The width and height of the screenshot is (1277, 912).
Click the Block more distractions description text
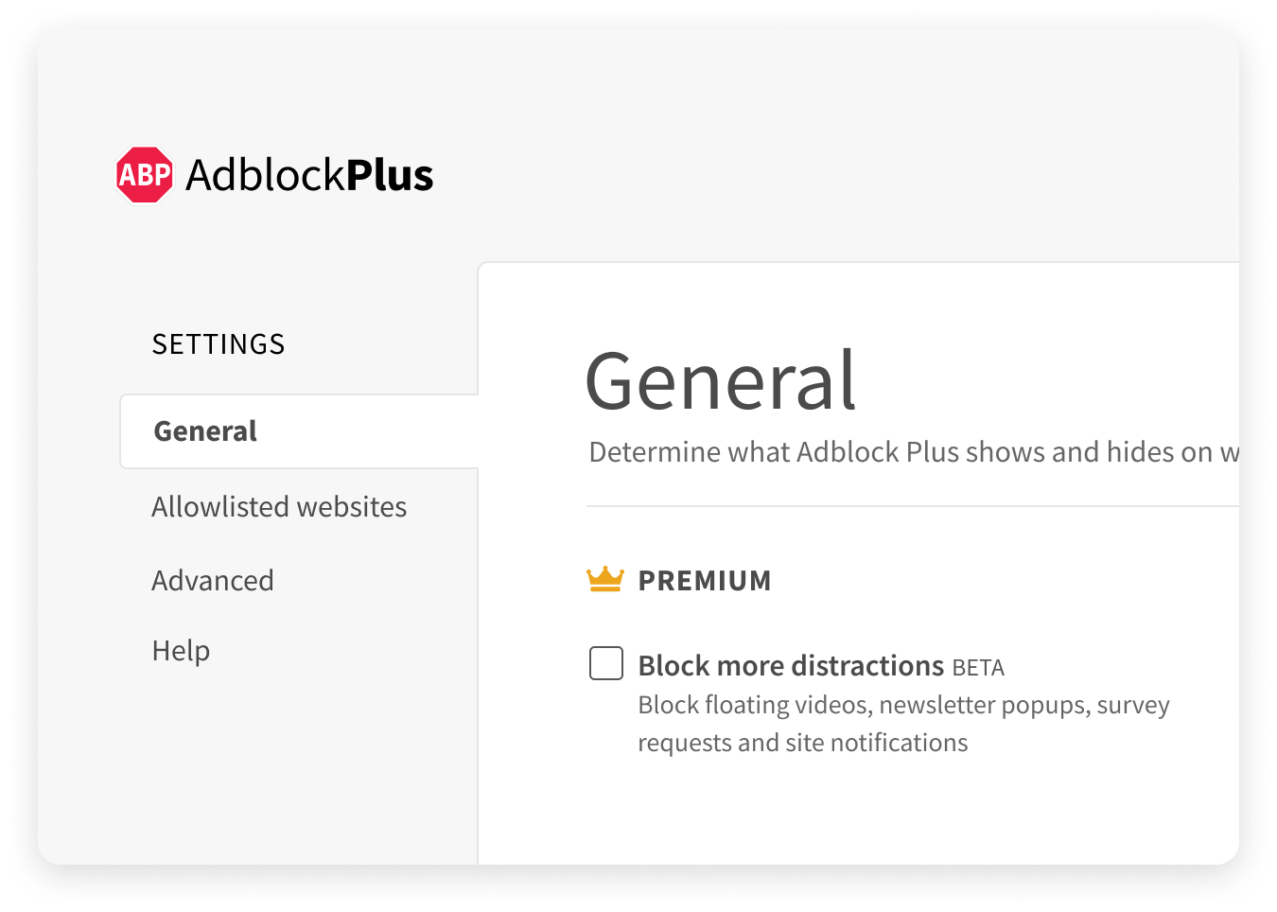pyautogui.click(x=903, y=723)
